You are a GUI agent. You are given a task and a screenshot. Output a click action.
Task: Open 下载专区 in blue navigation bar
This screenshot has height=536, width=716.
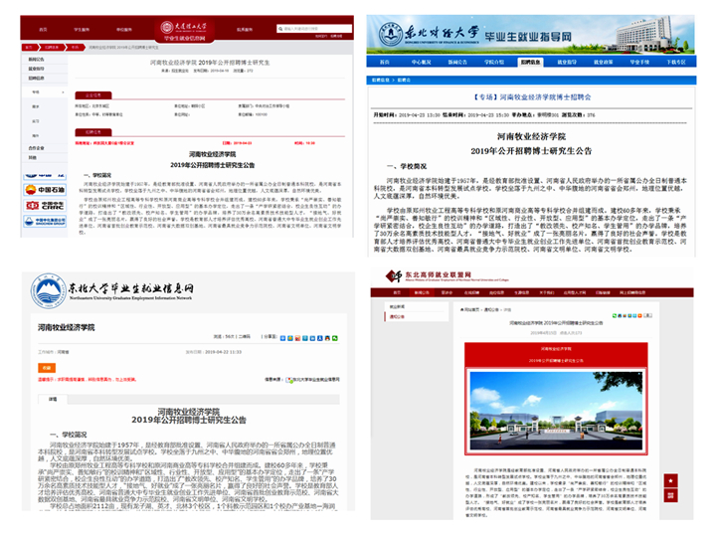coord(676,62)
